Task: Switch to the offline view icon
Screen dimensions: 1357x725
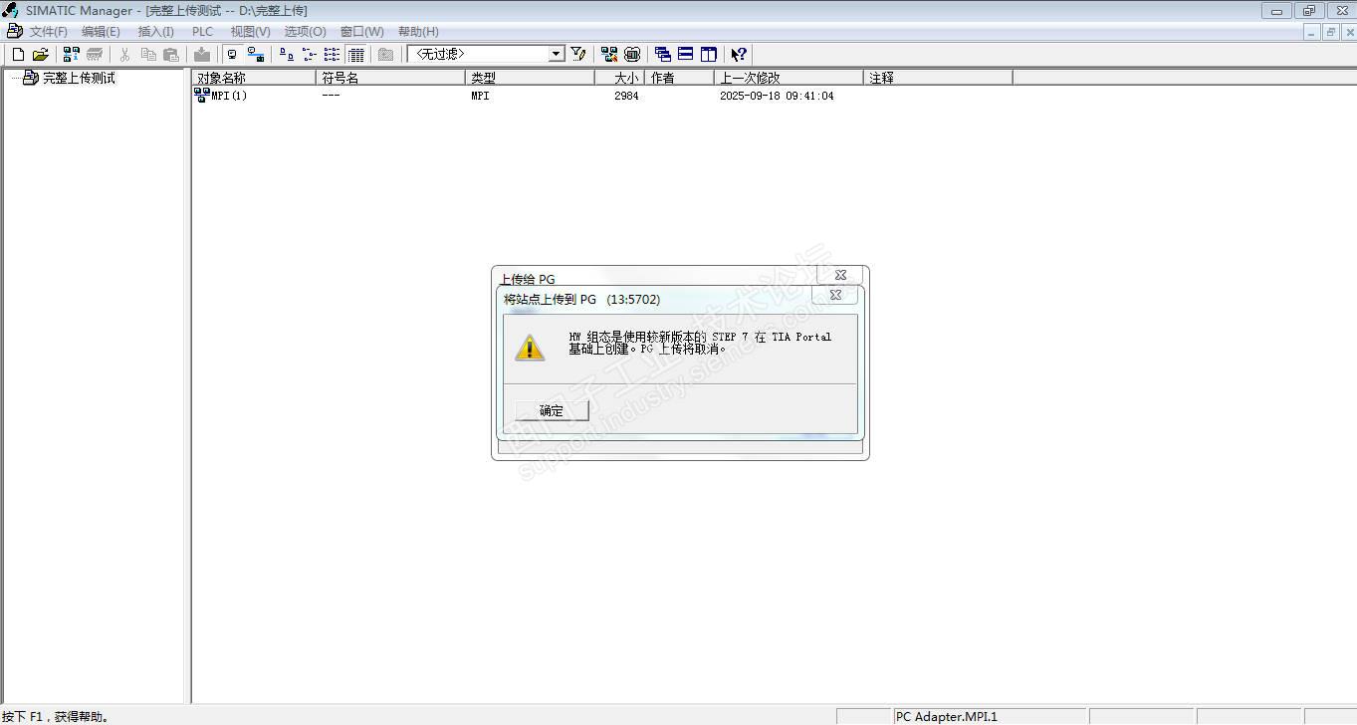Action: coord(232,55)
